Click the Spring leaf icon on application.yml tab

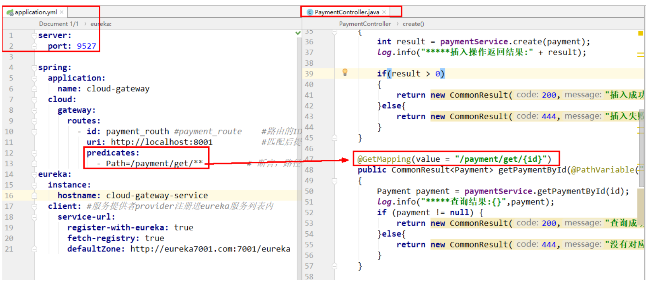tap(10, 12)
